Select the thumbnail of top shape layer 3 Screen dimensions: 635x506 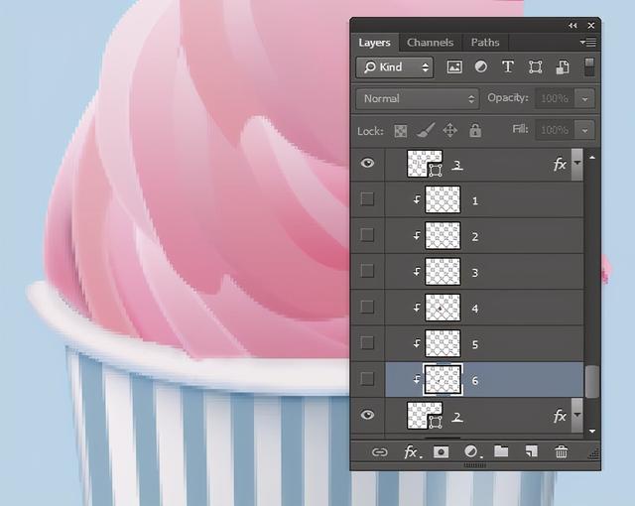coord(425,164)
